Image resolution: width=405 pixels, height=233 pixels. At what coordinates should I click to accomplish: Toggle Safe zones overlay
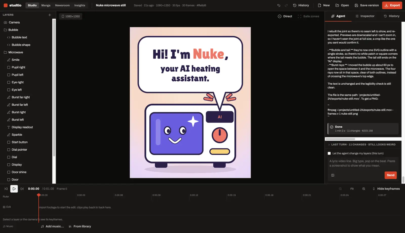pos(309,16)
